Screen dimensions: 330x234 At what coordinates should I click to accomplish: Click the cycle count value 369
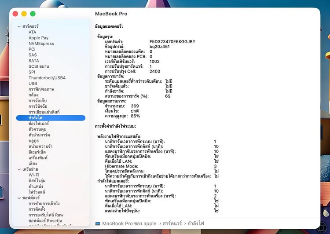pyautogui.click(x=135, y=106)
